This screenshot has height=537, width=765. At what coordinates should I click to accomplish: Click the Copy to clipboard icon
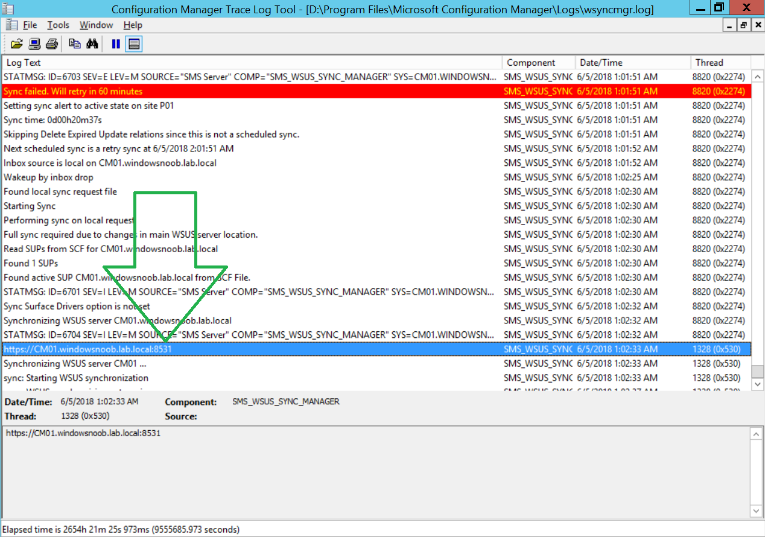tap(75, 44)
